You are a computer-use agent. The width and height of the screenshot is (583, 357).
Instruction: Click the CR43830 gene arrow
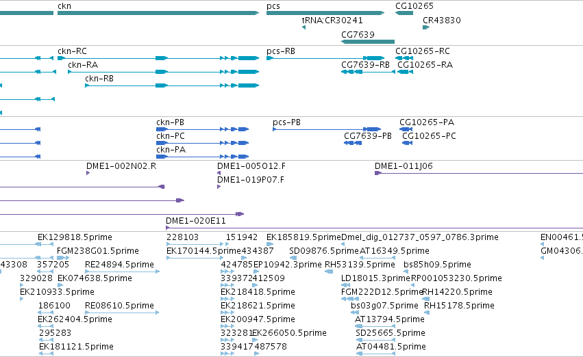[x=426, y=27]
